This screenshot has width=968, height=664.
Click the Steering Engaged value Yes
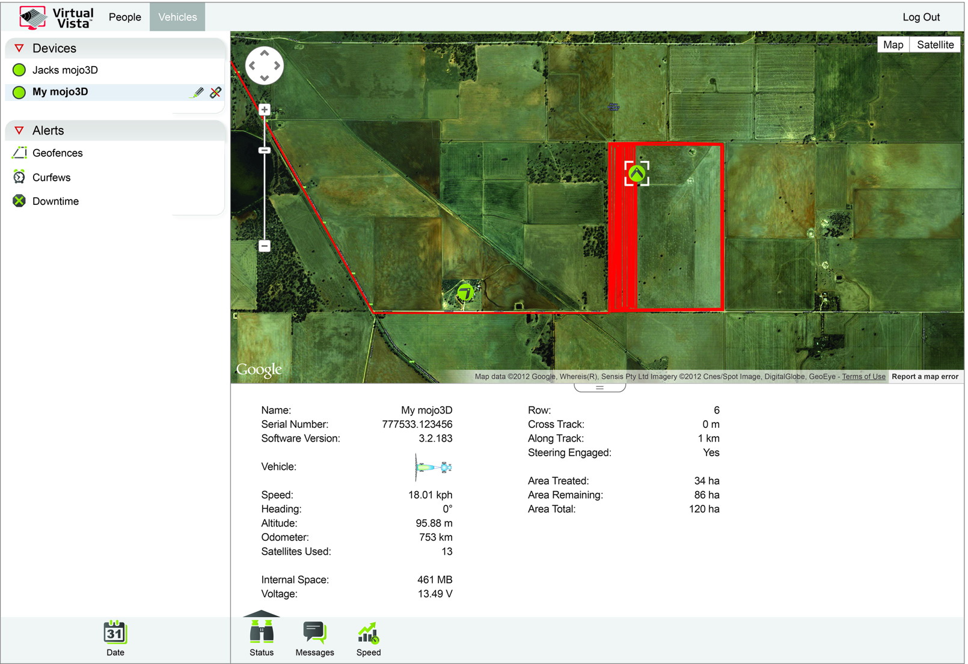pos(711,452)
